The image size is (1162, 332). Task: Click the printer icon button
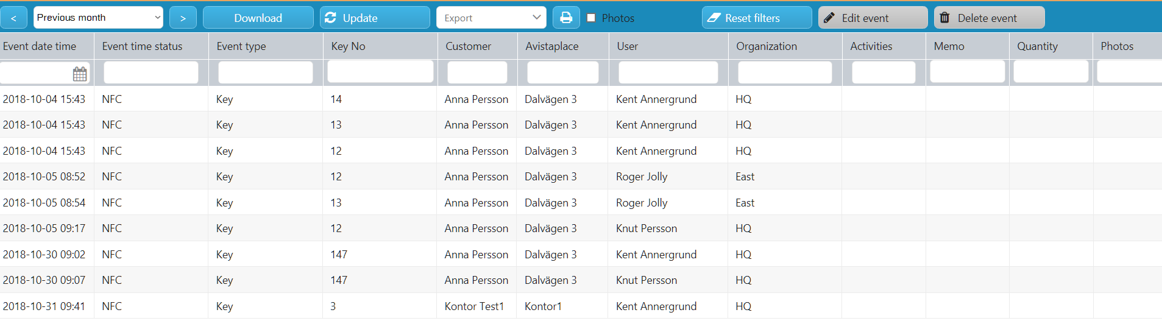[x=566, y=18]
